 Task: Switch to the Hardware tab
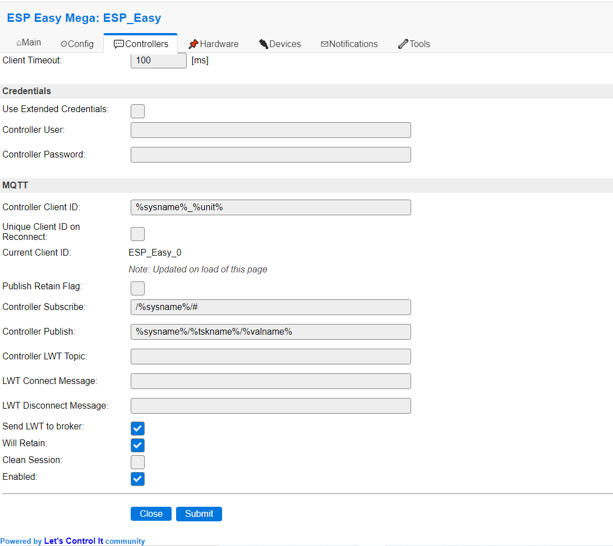pos(214,44)
